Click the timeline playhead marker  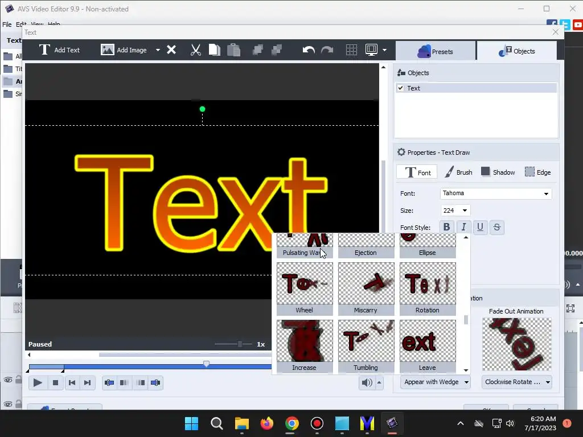[x=206, y=364]
